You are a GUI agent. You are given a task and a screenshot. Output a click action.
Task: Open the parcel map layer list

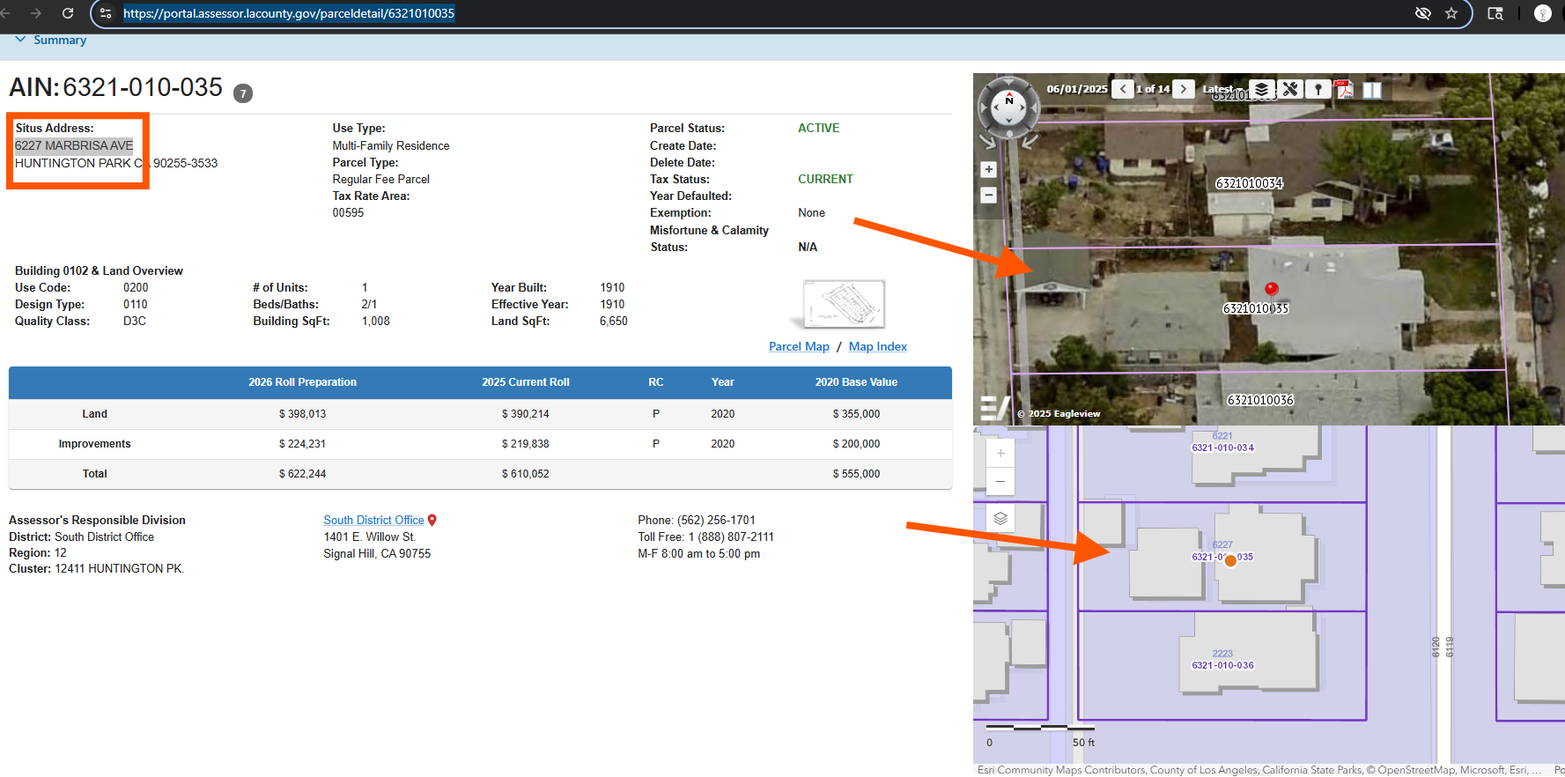[1000, 519]
